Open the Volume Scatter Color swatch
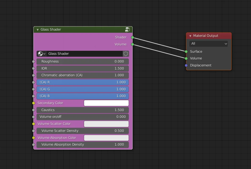 click(x=106, y=124)
